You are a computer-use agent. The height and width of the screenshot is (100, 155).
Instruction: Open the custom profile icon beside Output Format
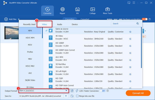click(x=72, y=91)
